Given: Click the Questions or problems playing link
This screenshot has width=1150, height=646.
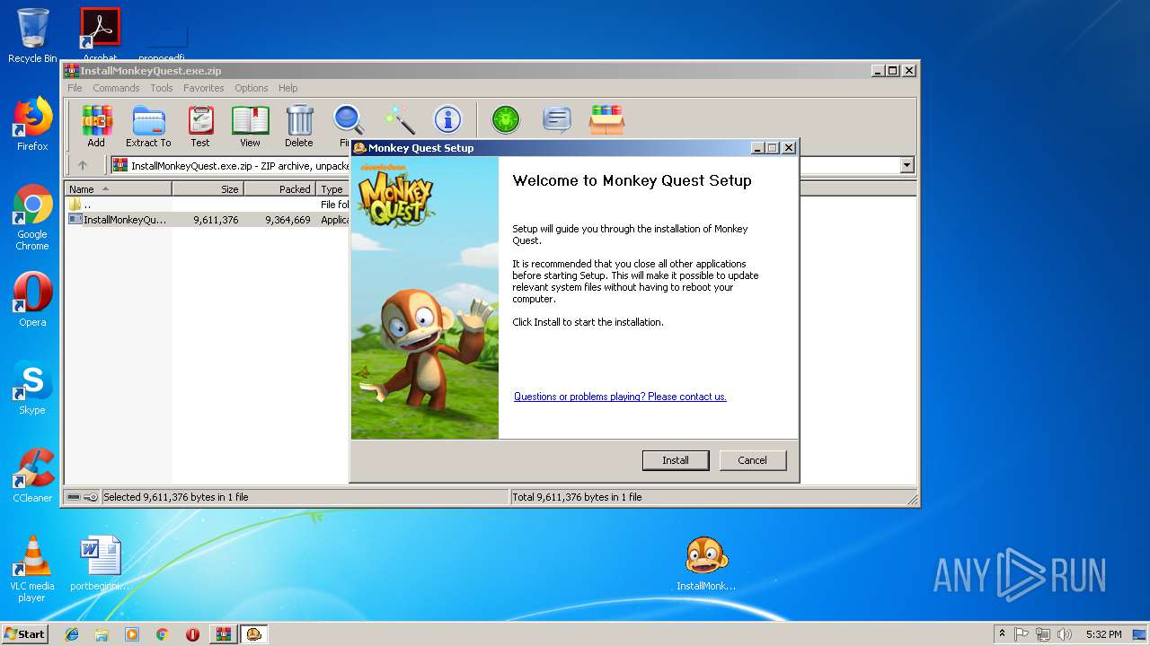Looking at the screenshot, I should (x=620, y=397).
